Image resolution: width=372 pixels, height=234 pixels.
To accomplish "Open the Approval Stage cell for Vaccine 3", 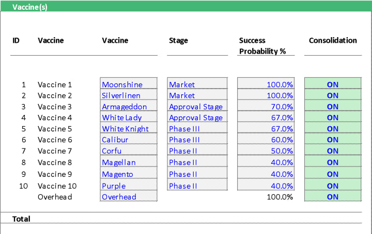I will coord(197,105).
